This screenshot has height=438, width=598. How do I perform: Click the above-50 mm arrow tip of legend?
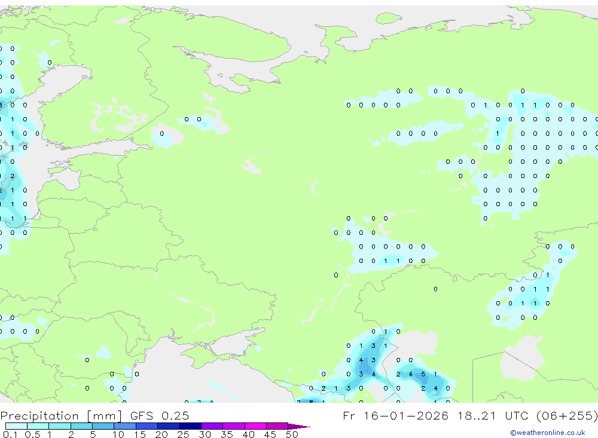point(299,427)
